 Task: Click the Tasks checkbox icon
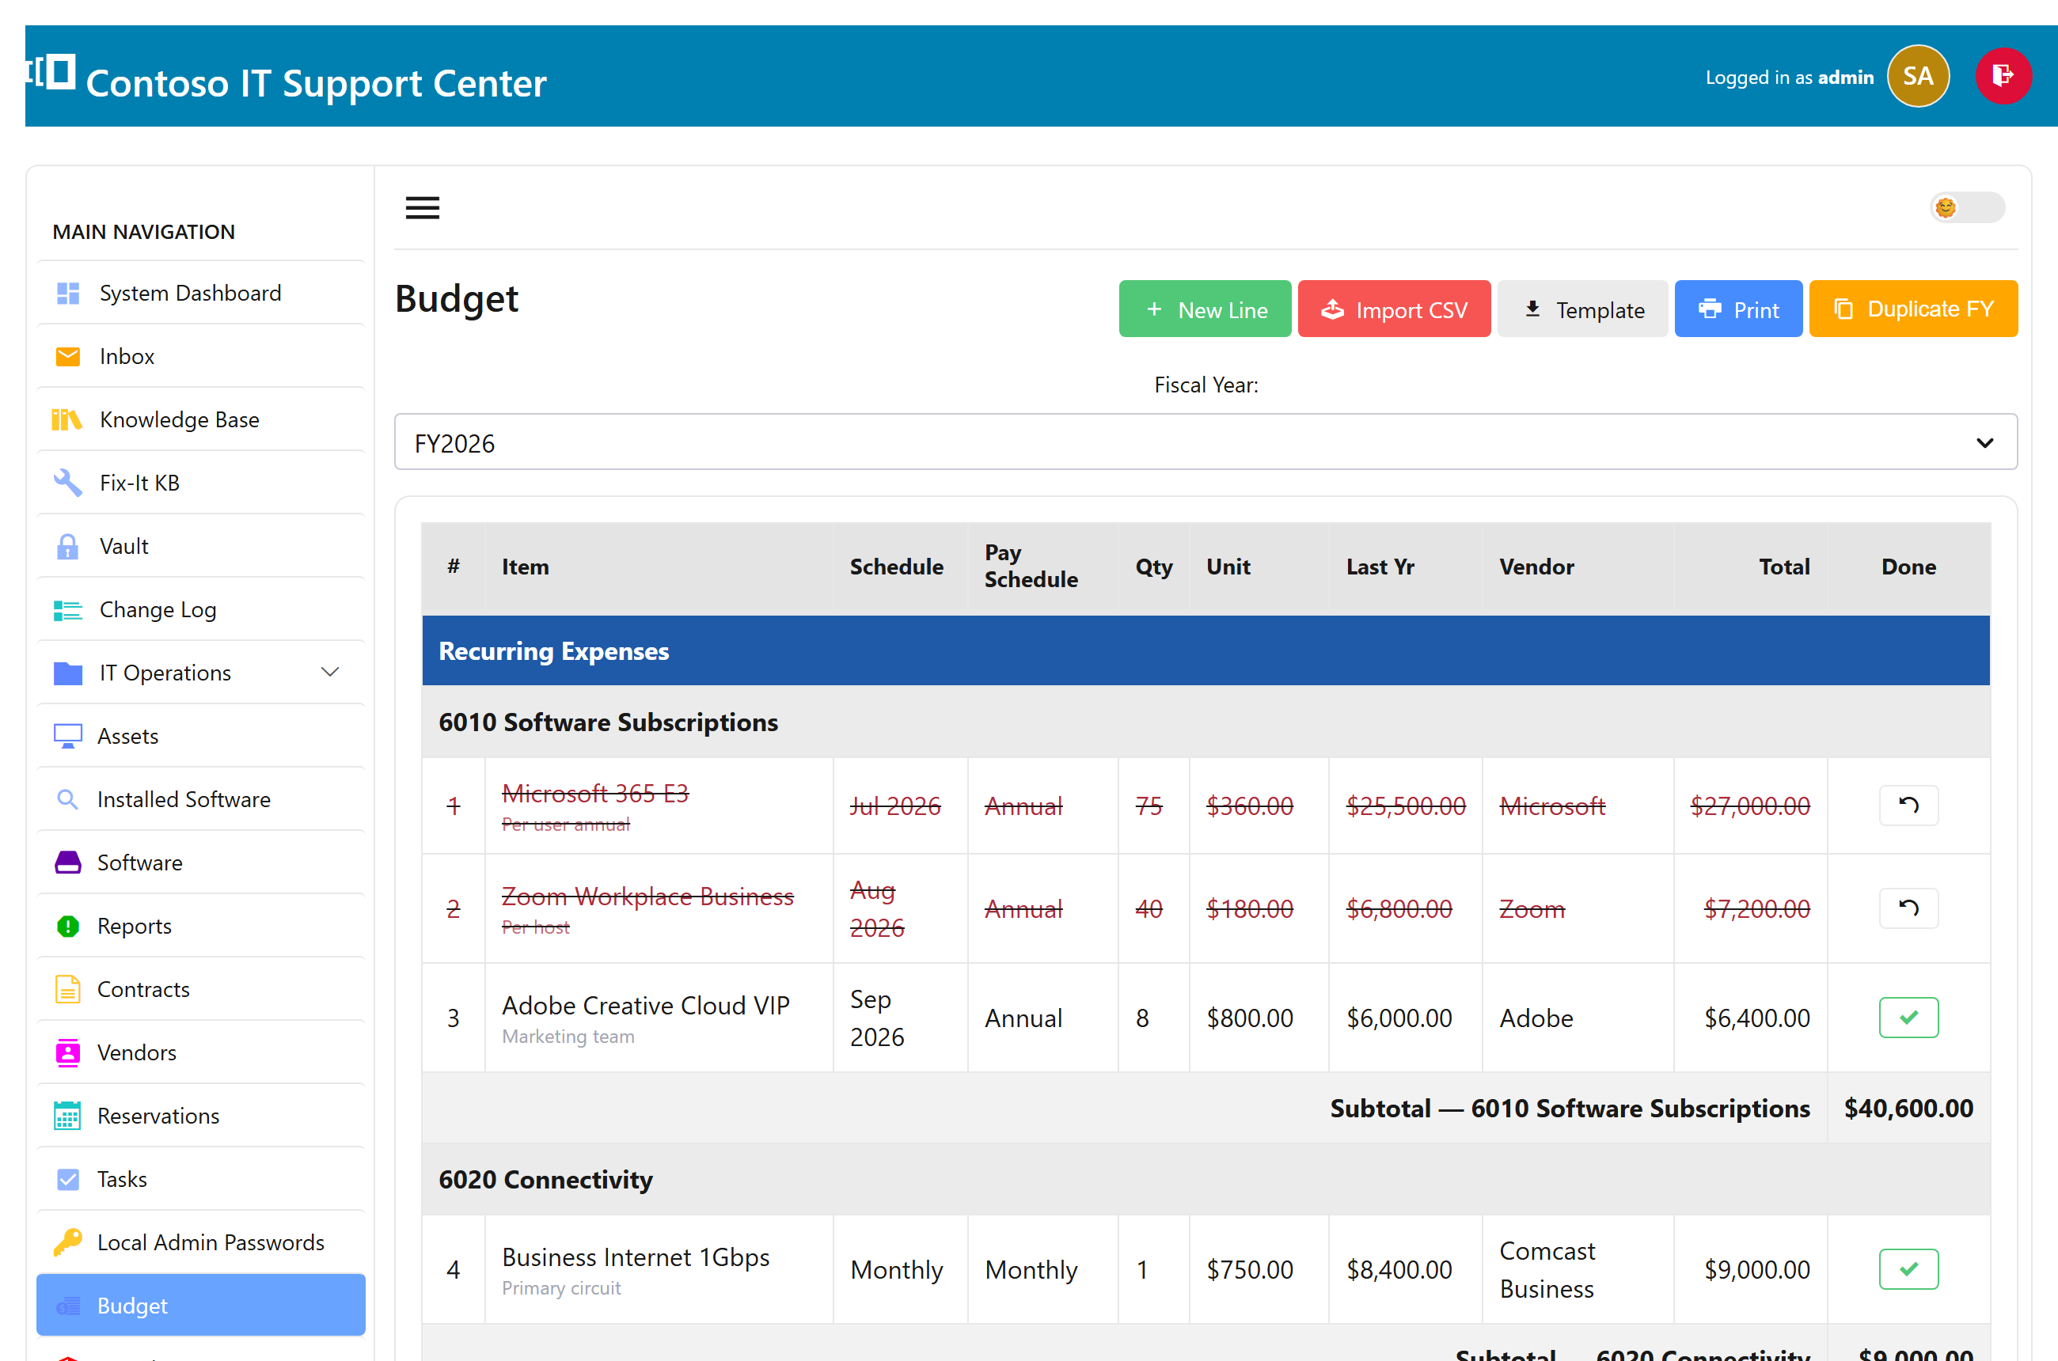(x=68, y=1180)
